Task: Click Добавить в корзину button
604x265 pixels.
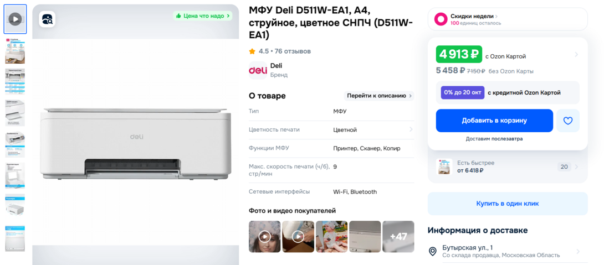Action: pos(494,121)
